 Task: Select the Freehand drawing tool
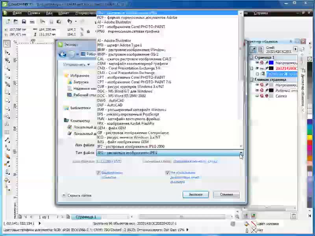click(x=7, y=76)
